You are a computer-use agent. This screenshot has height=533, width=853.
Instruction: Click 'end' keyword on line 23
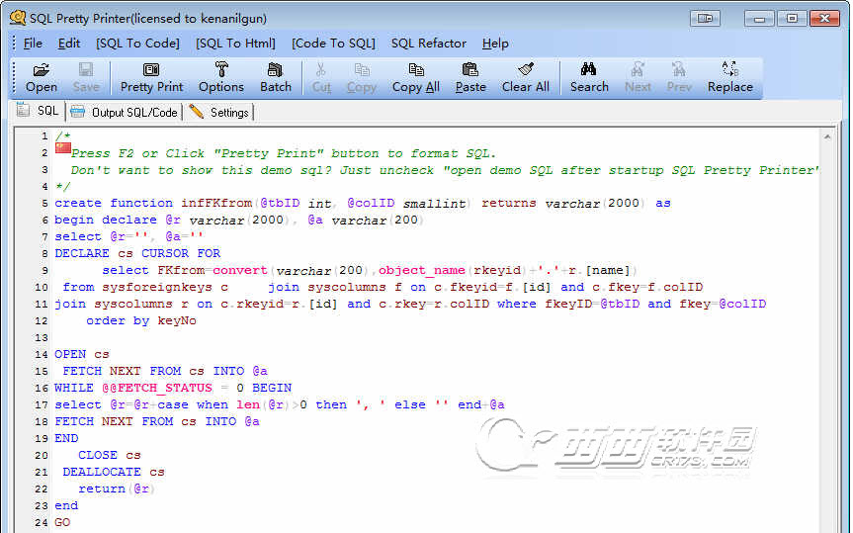pos(66,505)
